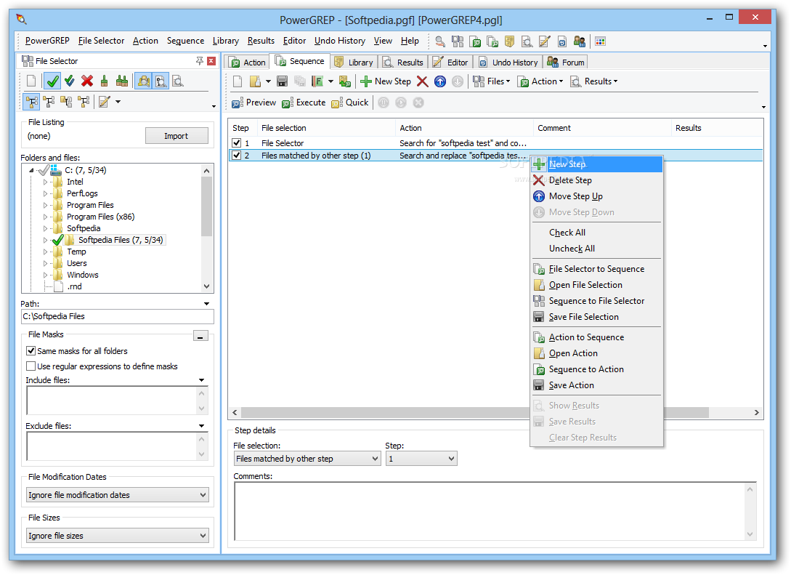Viewport: 791px width, 575px height.
Task: Open the Results toolbar dropdown
Action: click(x=593, y=81)
